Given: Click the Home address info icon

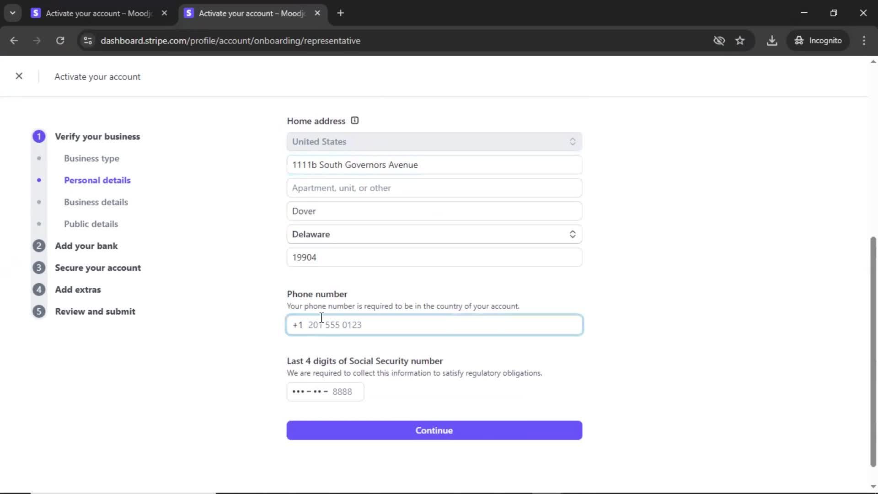Looking at the screenshot, I should pos(355,121).
